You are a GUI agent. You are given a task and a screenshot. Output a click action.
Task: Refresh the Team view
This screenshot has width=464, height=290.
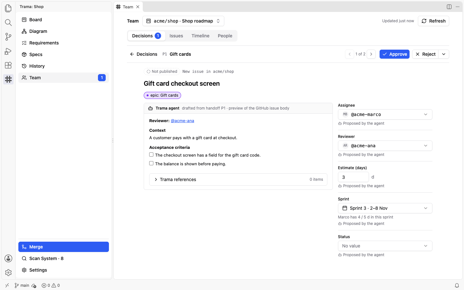(x=433, y=21)
